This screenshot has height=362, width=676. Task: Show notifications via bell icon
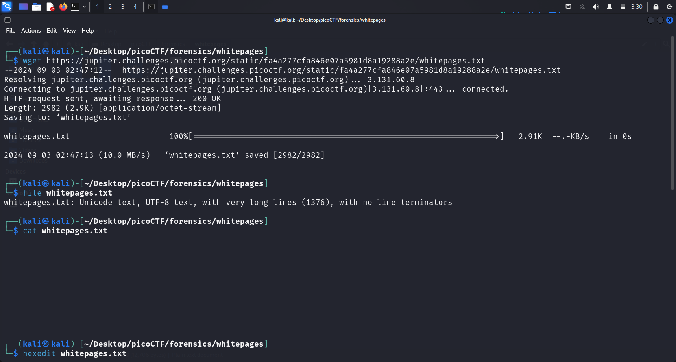click(610, 7)
